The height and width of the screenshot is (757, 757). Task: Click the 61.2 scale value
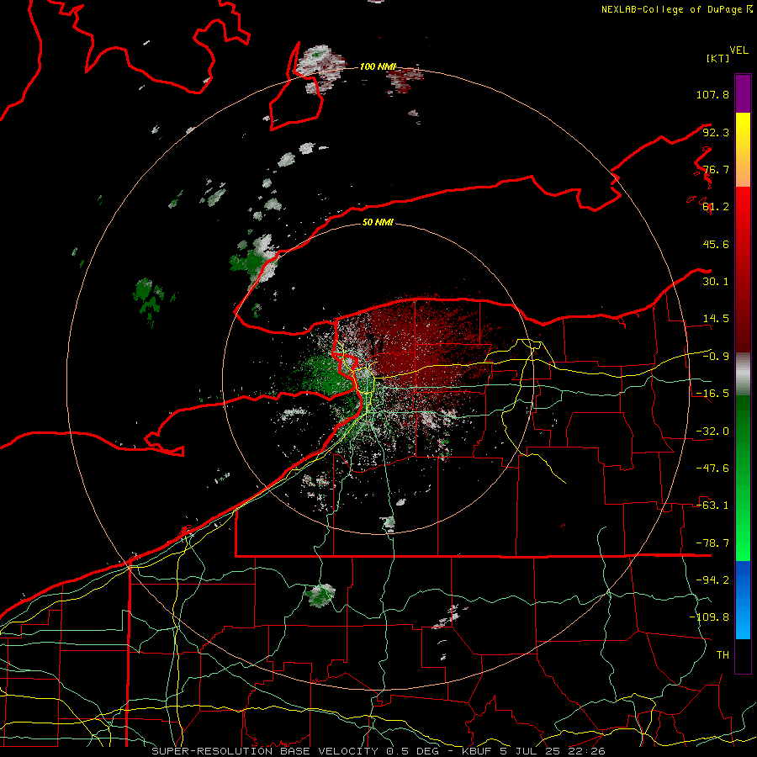click(x=716, y=207)
